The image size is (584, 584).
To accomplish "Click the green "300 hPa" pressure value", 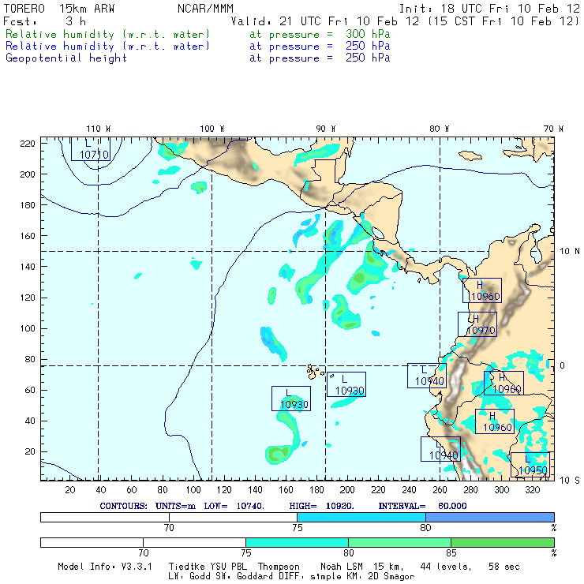I will [368, 34].
